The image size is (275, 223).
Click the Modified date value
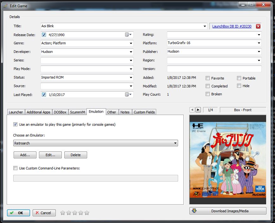point(182,86)
